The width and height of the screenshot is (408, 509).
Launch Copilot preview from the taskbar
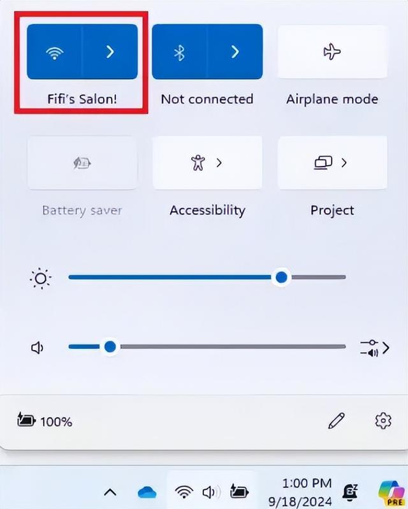(394, 492)
